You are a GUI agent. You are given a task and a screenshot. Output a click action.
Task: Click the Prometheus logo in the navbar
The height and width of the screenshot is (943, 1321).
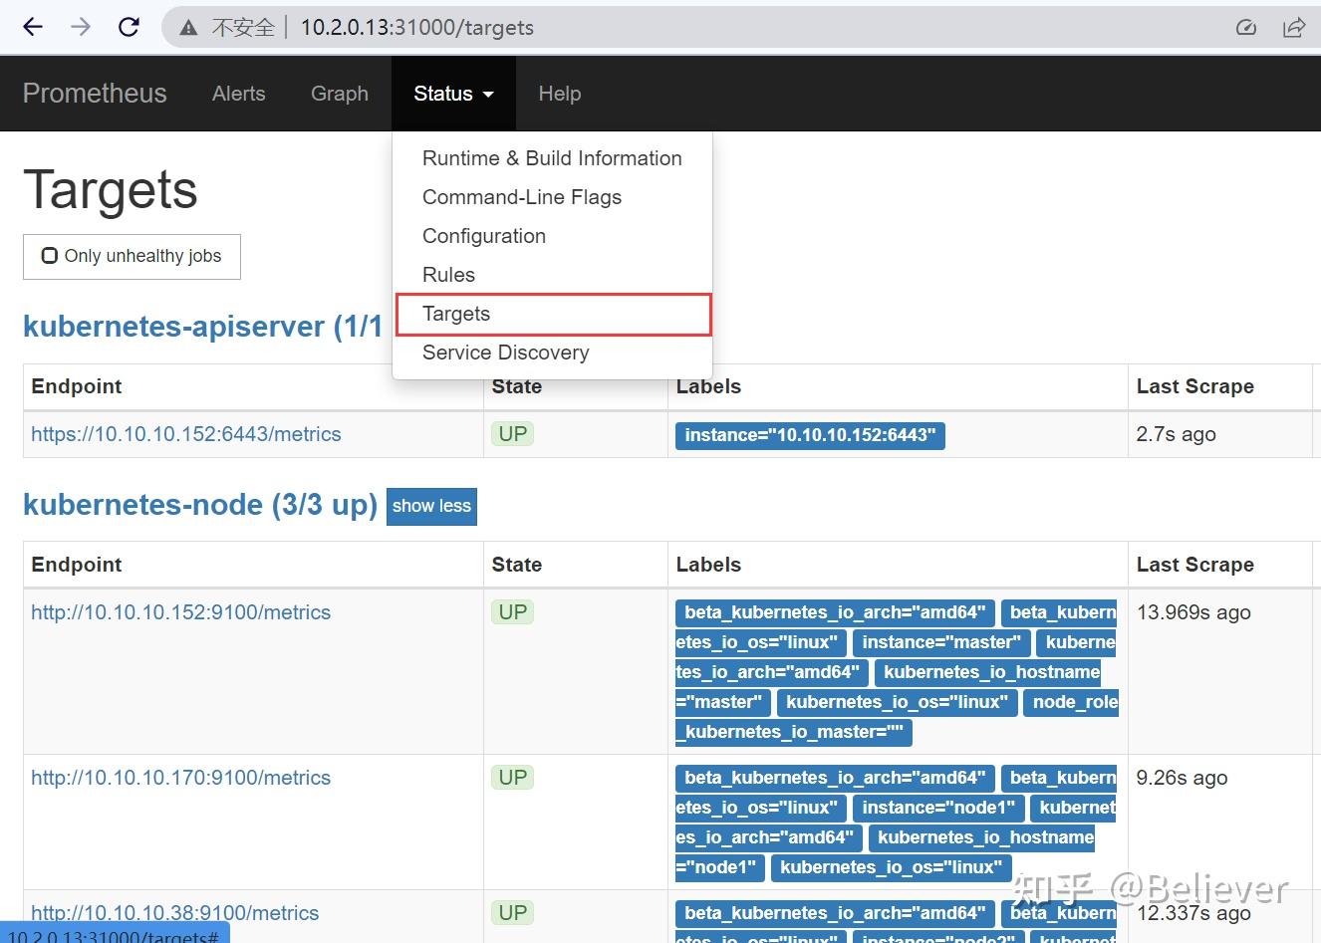point(95,93)
